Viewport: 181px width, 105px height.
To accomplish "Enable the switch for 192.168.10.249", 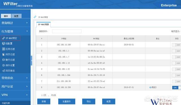I will point(176,45).
